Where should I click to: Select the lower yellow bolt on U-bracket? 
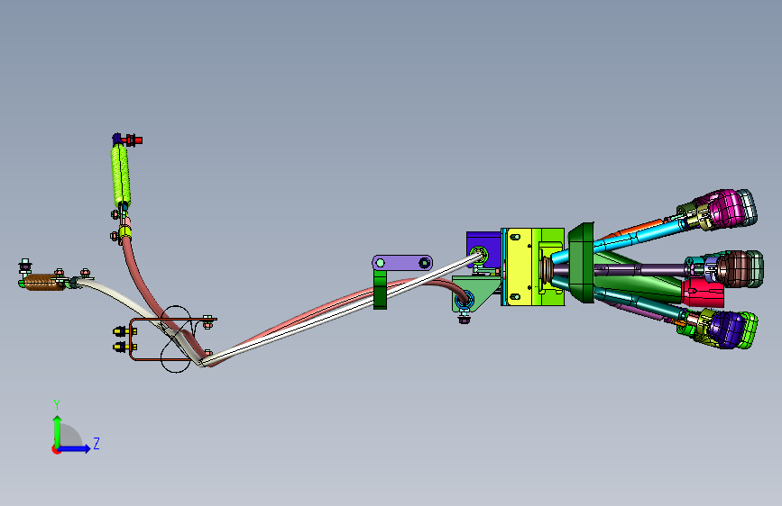click(x=124, y=347)
